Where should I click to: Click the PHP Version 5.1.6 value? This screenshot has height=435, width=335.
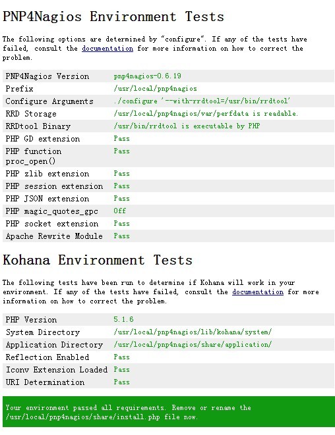(123, 319)
